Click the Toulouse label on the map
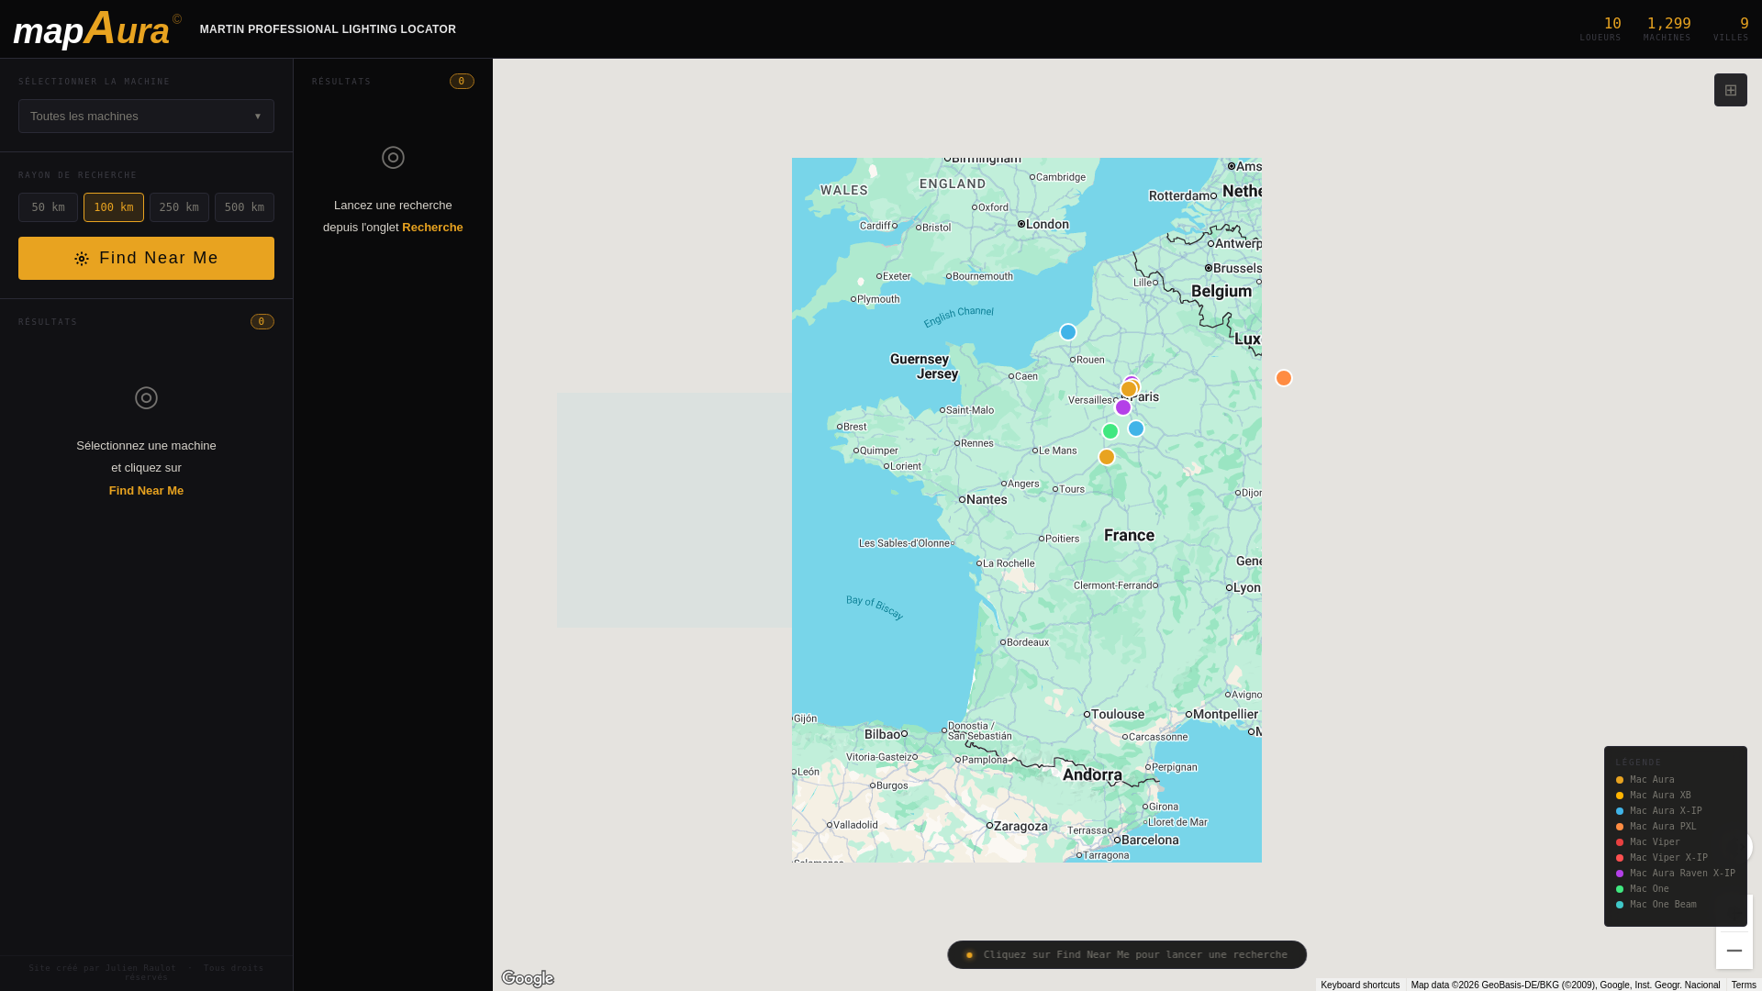The width and height of the screenshot is (1762, 991). click(1118, 714)
